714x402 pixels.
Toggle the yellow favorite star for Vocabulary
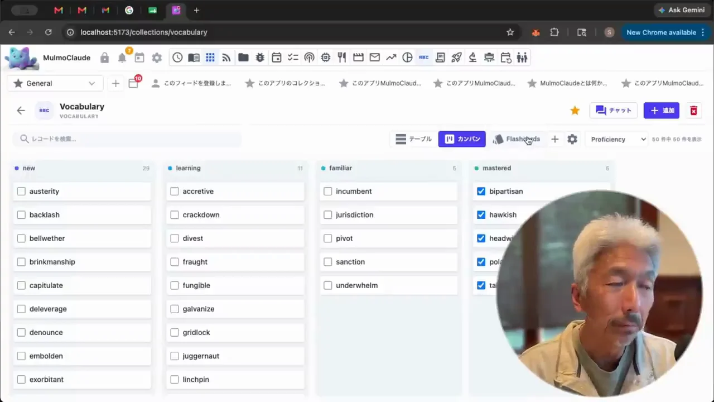[x=575, y=111]
